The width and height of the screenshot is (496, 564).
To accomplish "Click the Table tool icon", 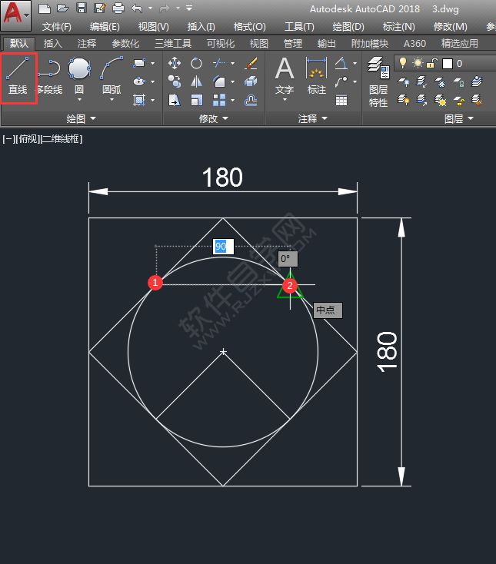I will 341,101.
